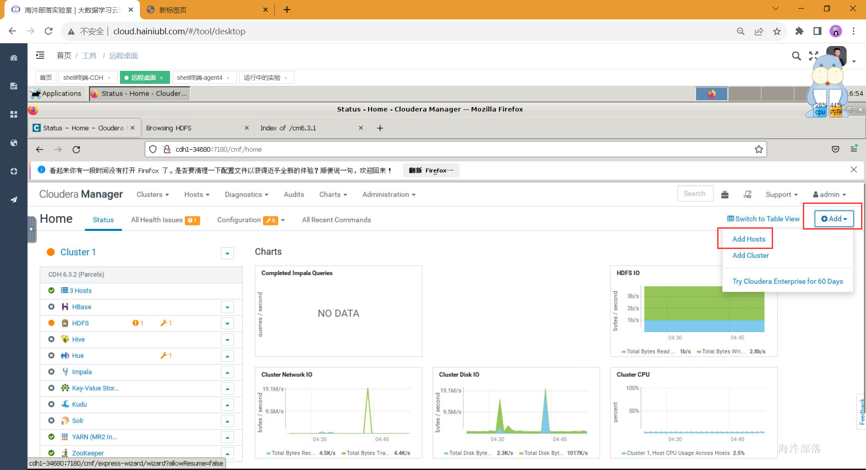Select Browsing HDFS Firefox tab
The image size is (866, 470).
pos(197,128)
